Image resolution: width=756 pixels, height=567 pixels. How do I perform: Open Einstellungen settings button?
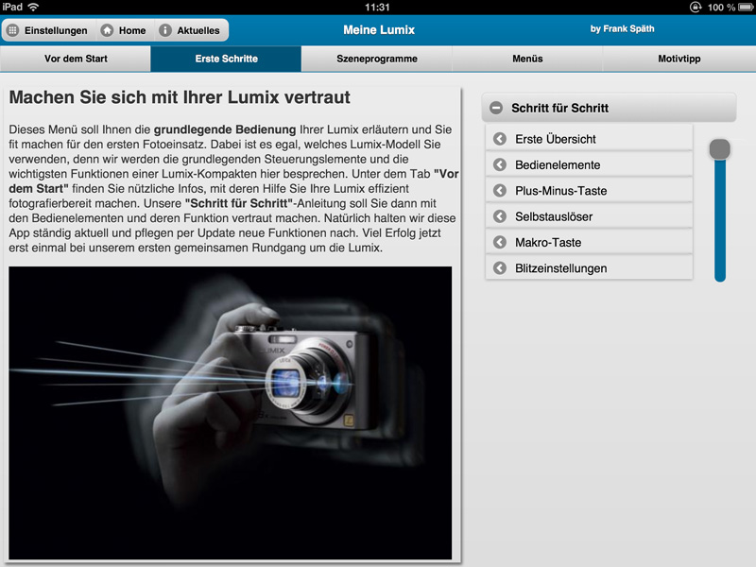point(49,30)
